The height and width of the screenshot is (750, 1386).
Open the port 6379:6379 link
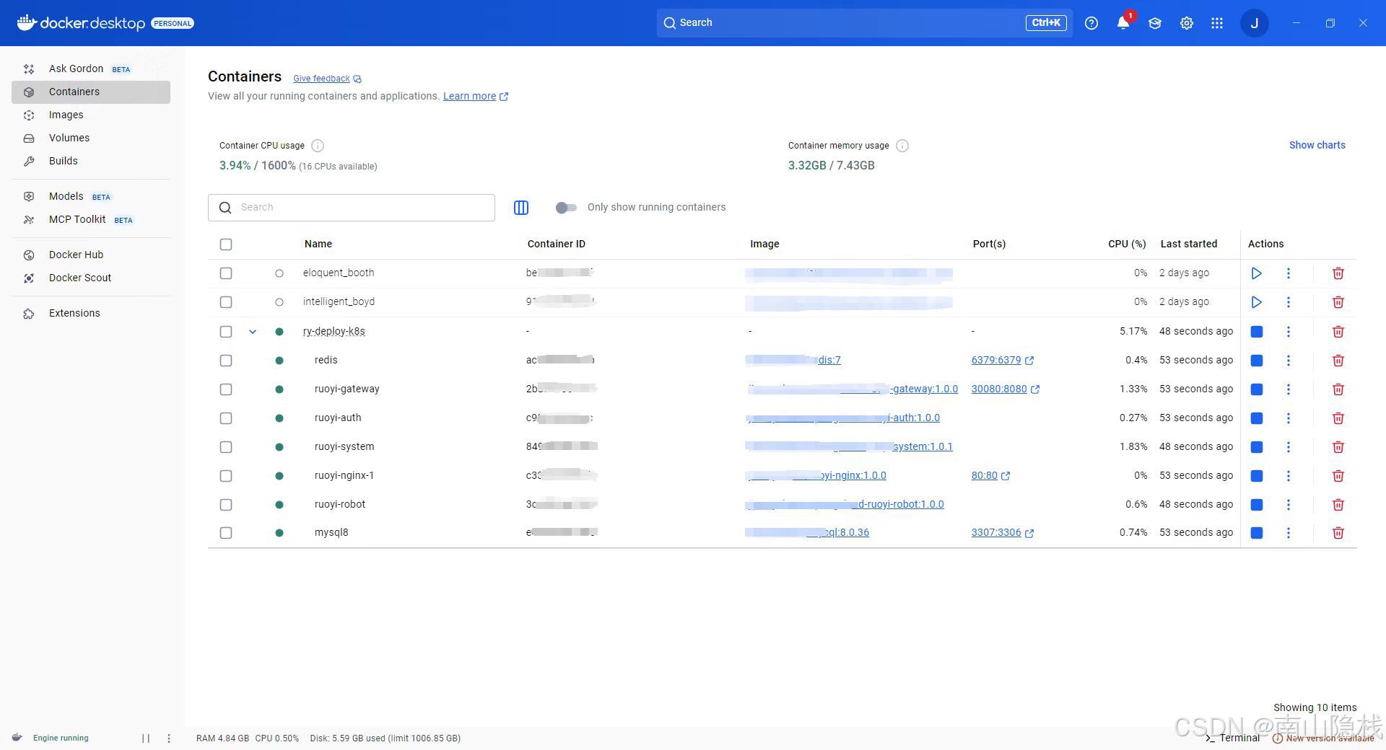tap(1002, 360)
